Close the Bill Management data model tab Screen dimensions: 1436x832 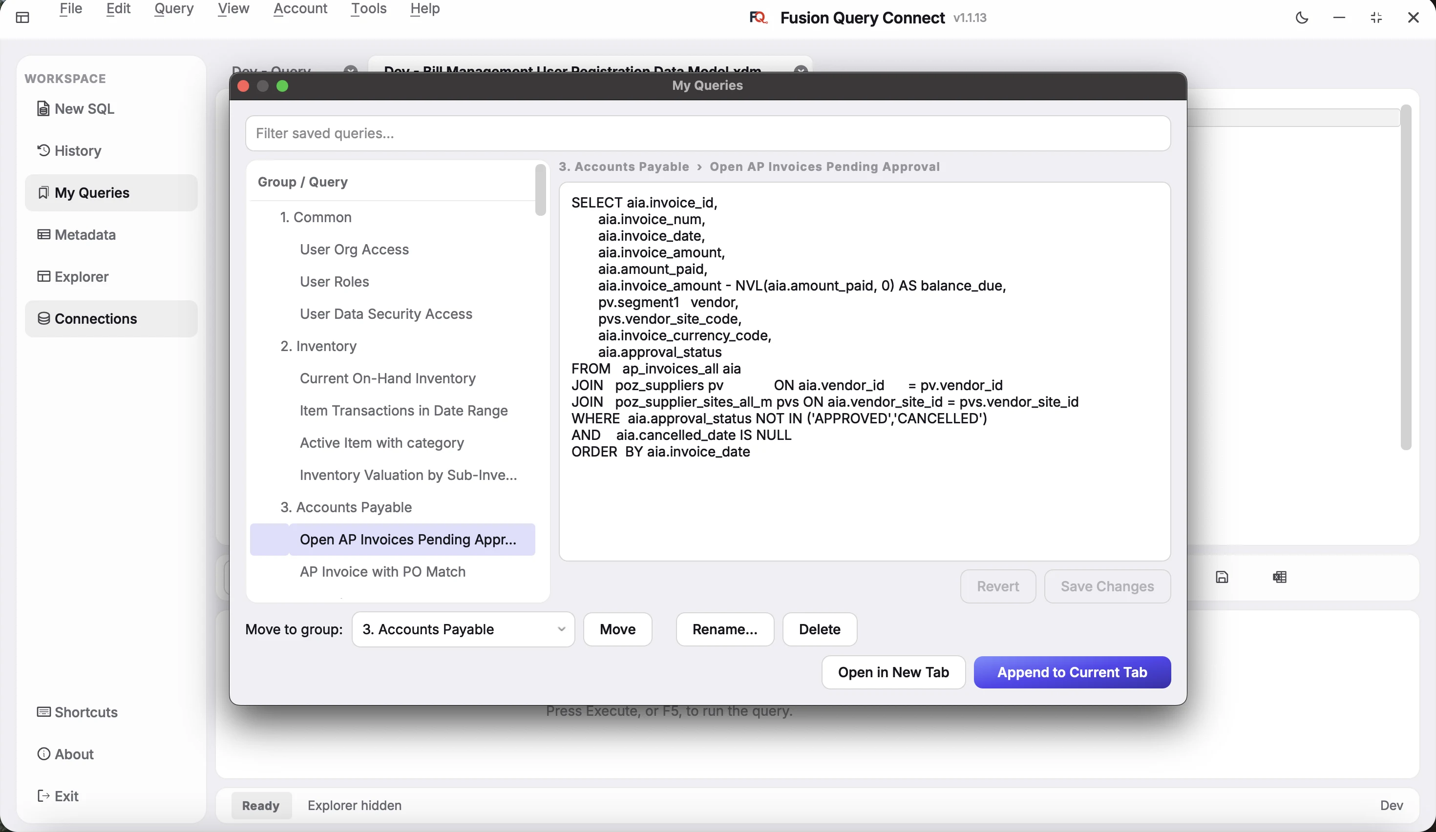[x=801, y=69]
